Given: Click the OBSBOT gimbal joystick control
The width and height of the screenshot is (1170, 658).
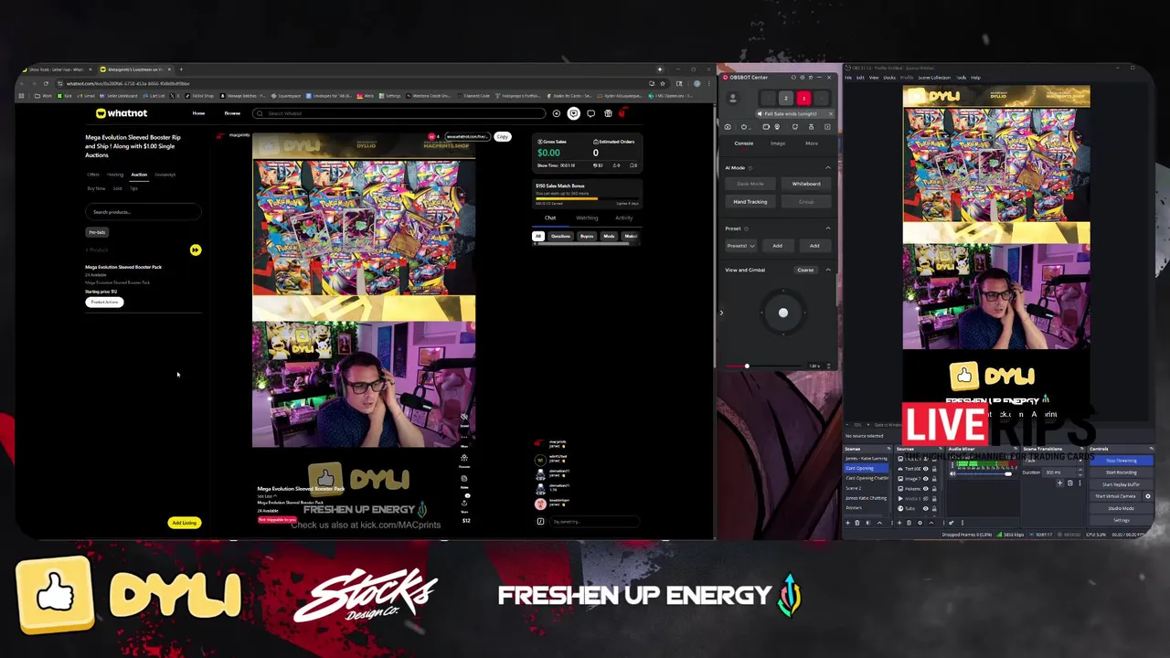Looking at the screenshot, I should [x=783, y=313].
